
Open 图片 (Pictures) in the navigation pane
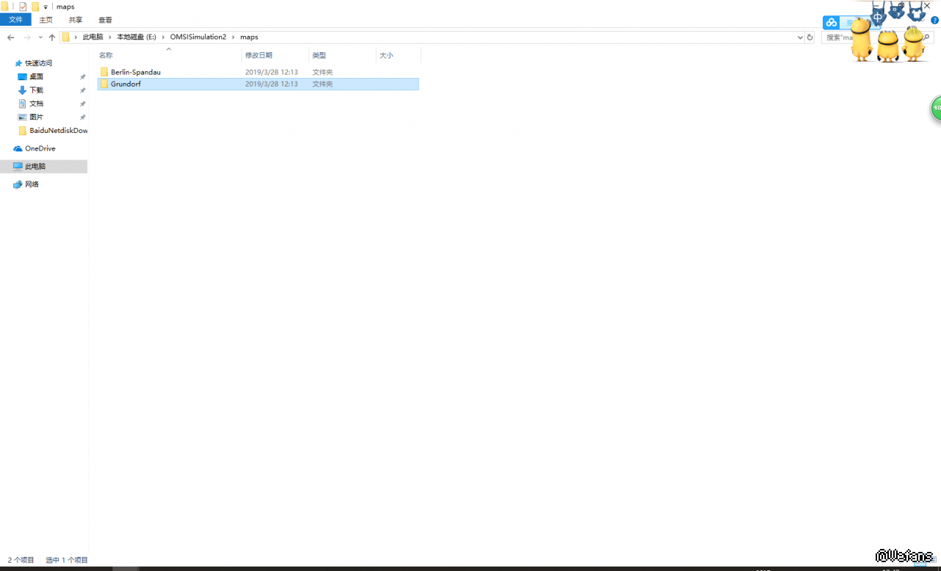(x=36, y=117)
